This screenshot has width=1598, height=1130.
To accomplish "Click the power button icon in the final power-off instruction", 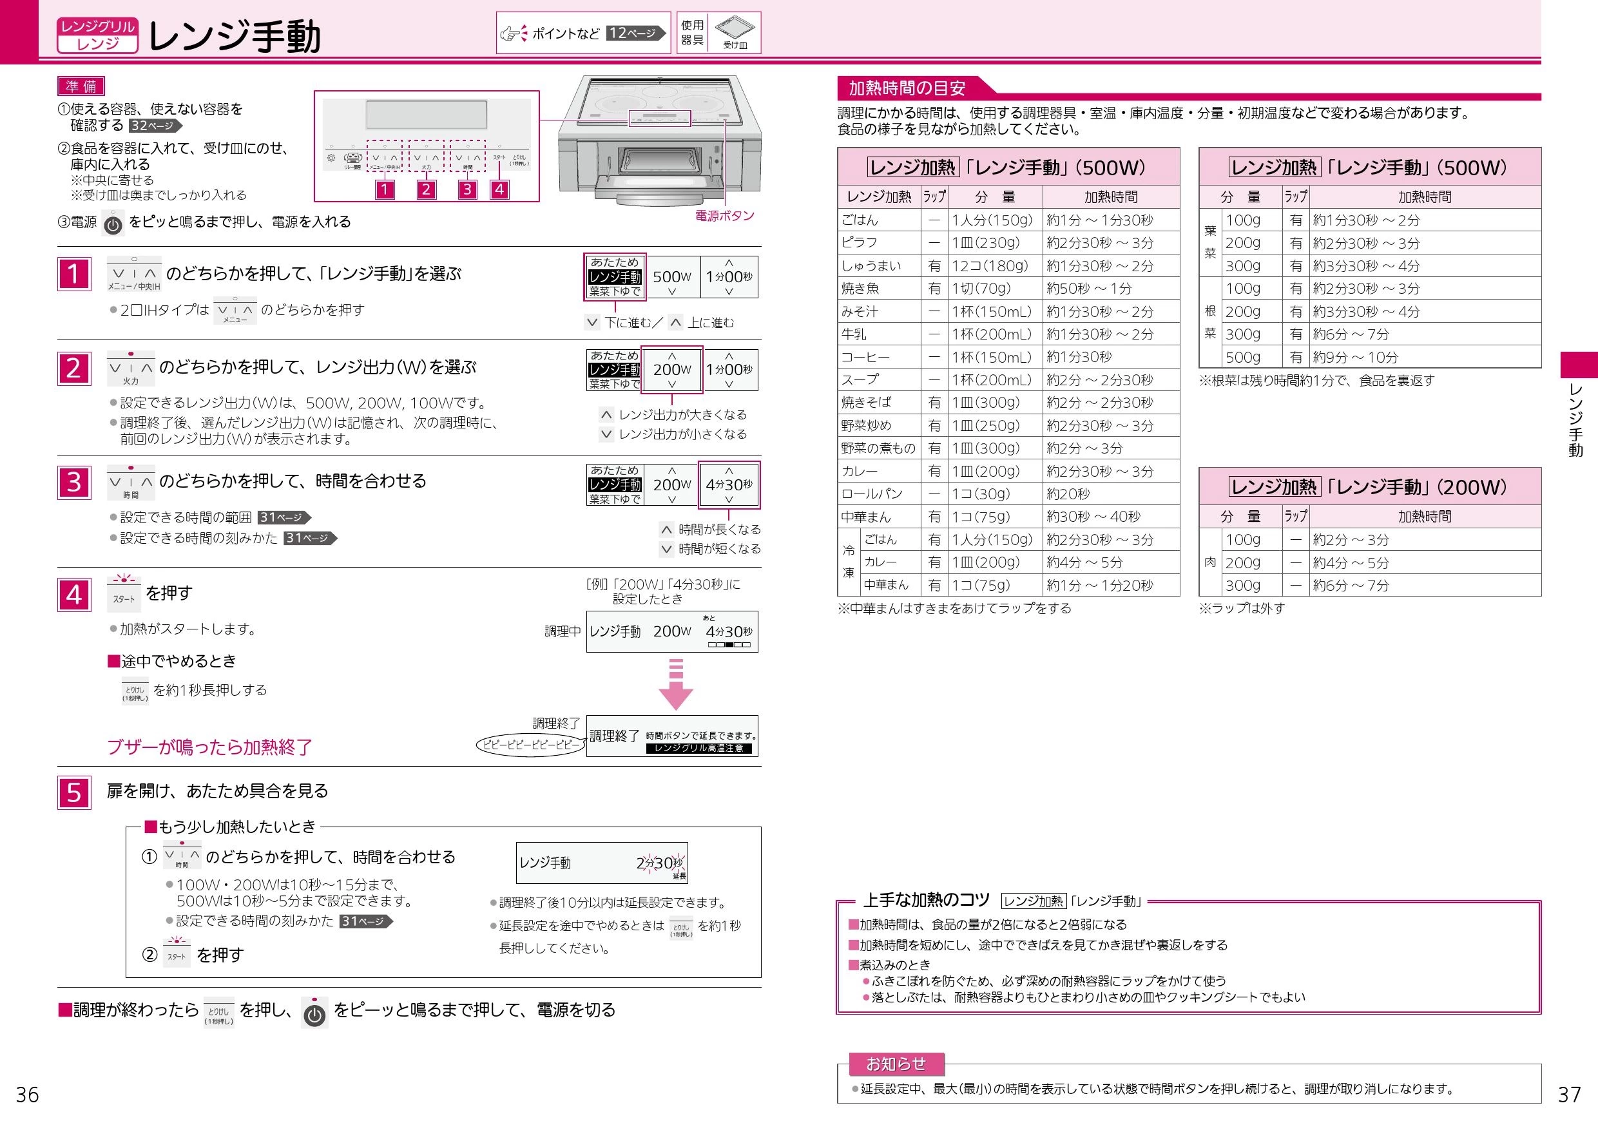I will (x=314, y=1013).
